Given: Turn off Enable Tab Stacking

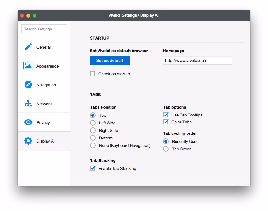Looking at the screenshot, I should tap(93, 168).
